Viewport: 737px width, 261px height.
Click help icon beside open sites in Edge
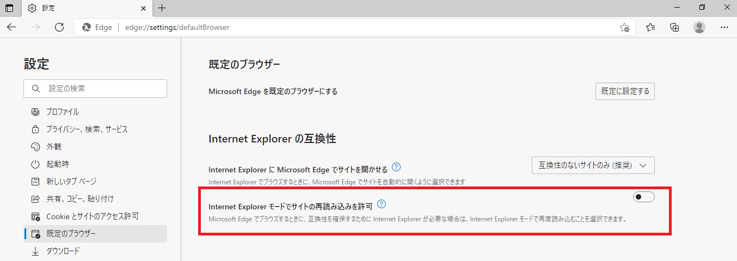pyautogui.click(x=397, y=167)
